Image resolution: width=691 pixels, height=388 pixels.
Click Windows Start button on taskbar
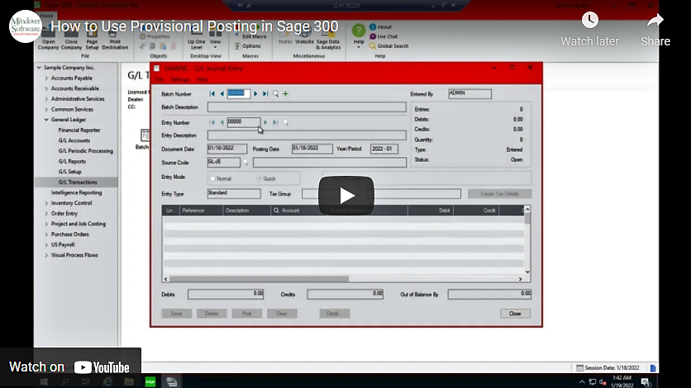point(44,382)
